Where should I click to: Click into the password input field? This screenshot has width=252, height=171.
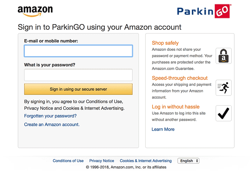click(x=78, y=75)
